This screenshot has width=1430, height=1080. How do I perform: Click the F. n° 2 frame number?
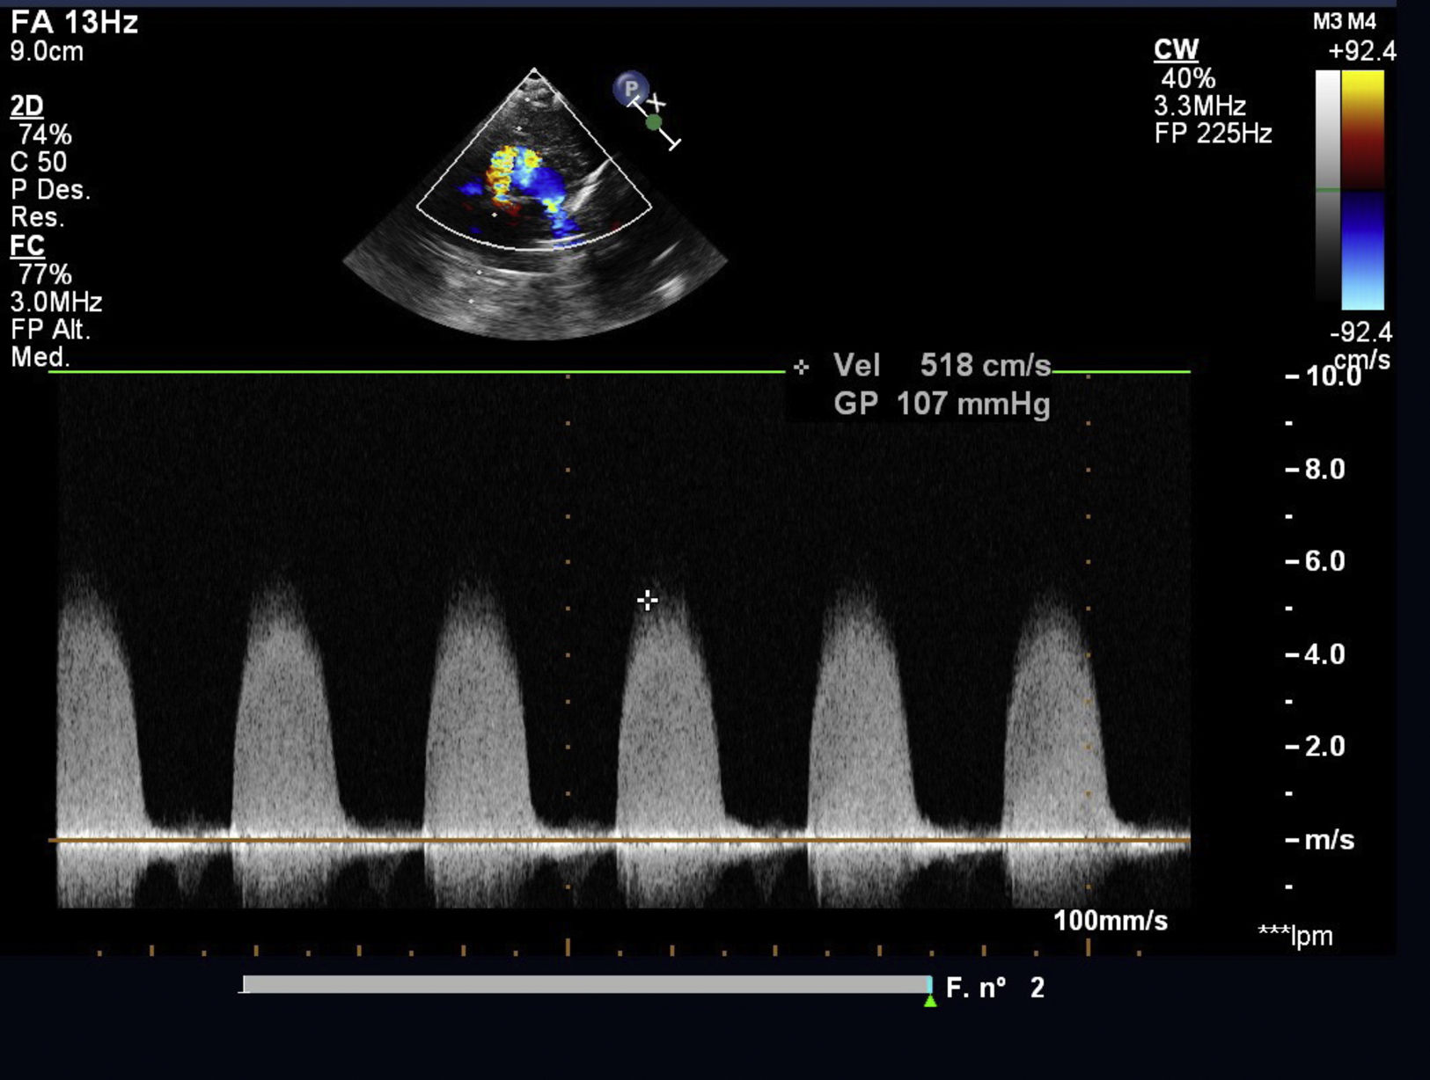[x=994, y=988]
